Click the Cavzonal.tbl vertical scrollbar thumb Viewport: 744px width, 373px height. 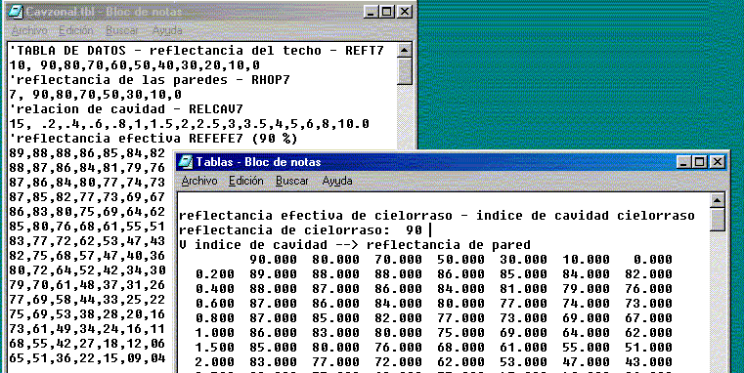(405, 71)
